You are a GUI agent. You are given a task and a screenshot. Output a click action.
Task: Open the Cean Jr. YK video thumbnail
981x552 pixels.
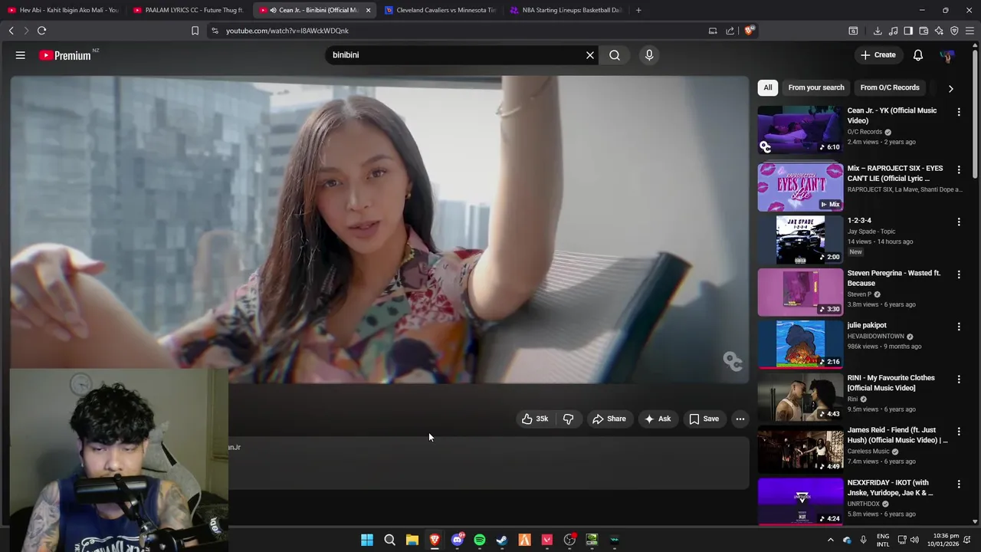800,130
